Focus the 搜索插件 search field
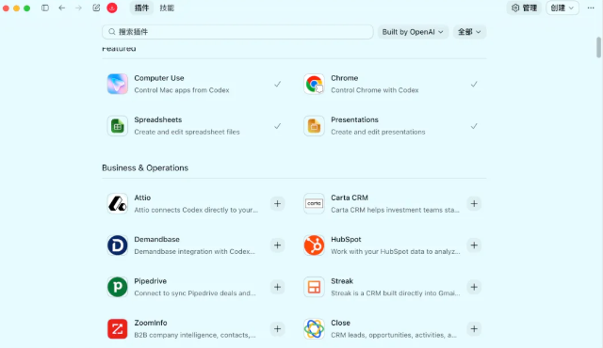The height and width of the screenshot is (348, 603). click(x=237, y=32)
